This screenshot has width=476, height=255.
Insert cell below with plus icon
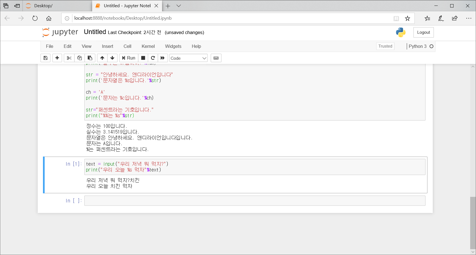pos(57,58)
